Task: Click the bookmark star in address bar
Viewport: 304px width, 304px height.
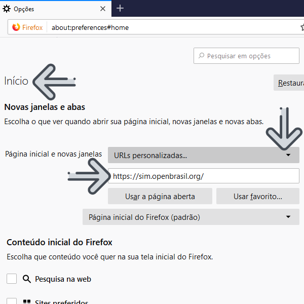Action: click(x=302, y=27)
